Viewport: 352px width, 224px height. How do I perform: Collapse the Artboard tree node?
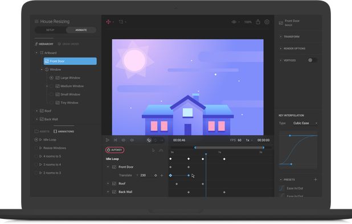pos(36,53)
